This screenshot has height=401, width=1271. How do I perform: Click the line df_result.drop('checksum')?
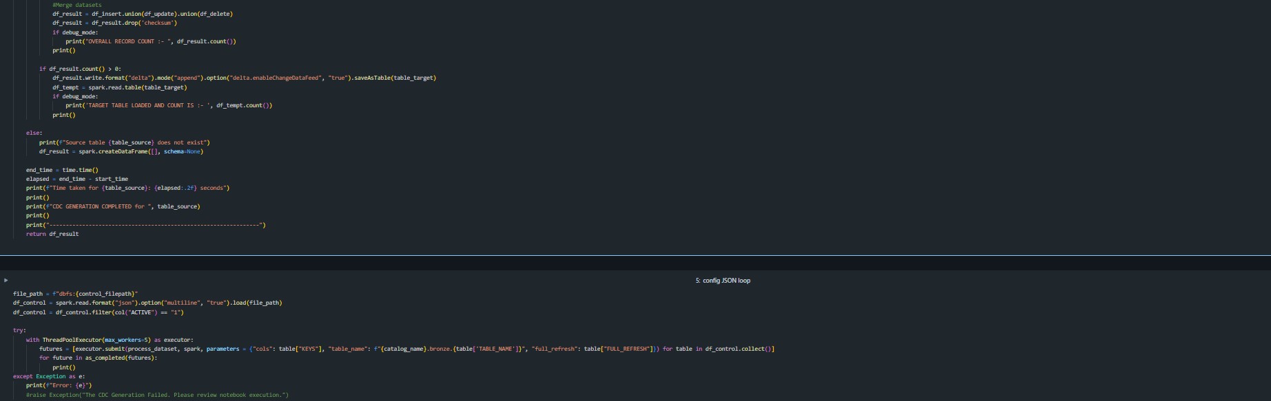click(x=114, y=23)
